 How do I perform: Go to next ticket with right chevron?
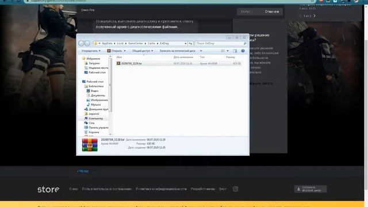[315, 16]
